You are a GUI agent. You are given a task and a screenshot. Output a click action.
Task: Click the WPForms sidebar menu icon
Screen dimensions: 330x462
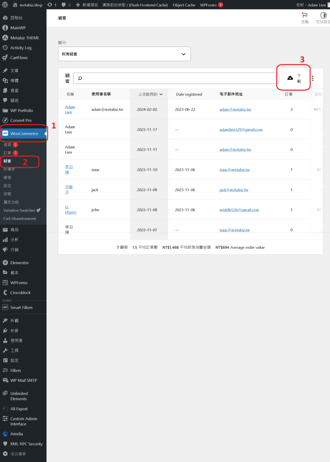pyautogui.click(x=5, y=282)
